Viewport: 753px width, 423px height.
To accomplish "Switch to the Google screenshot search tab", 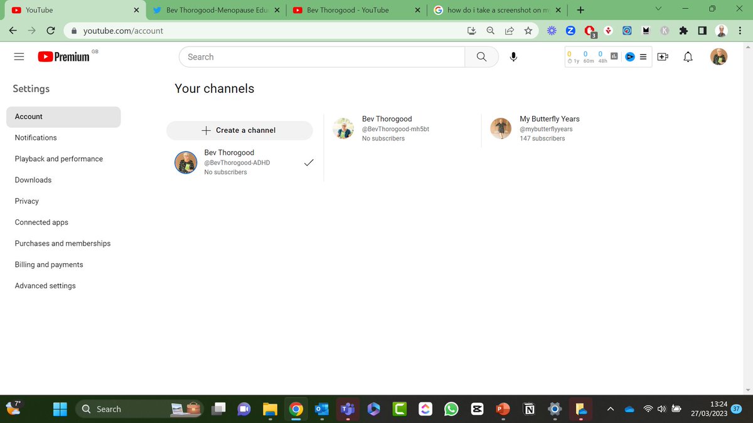I will [497, 10].
